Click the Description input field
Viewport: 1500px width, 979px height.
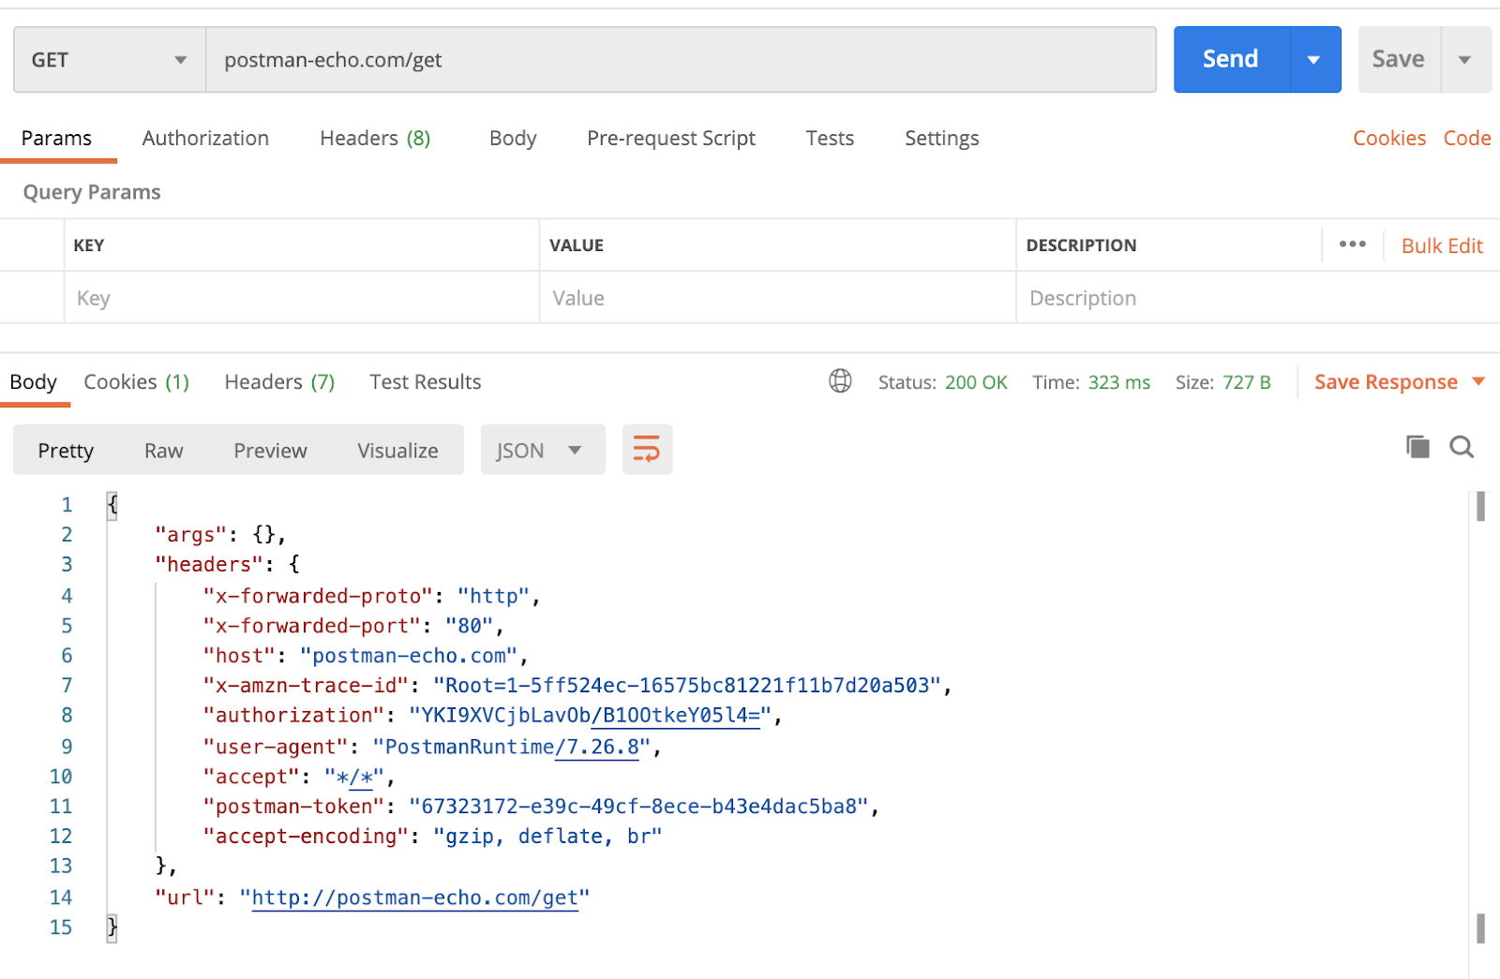(1258, 298)
